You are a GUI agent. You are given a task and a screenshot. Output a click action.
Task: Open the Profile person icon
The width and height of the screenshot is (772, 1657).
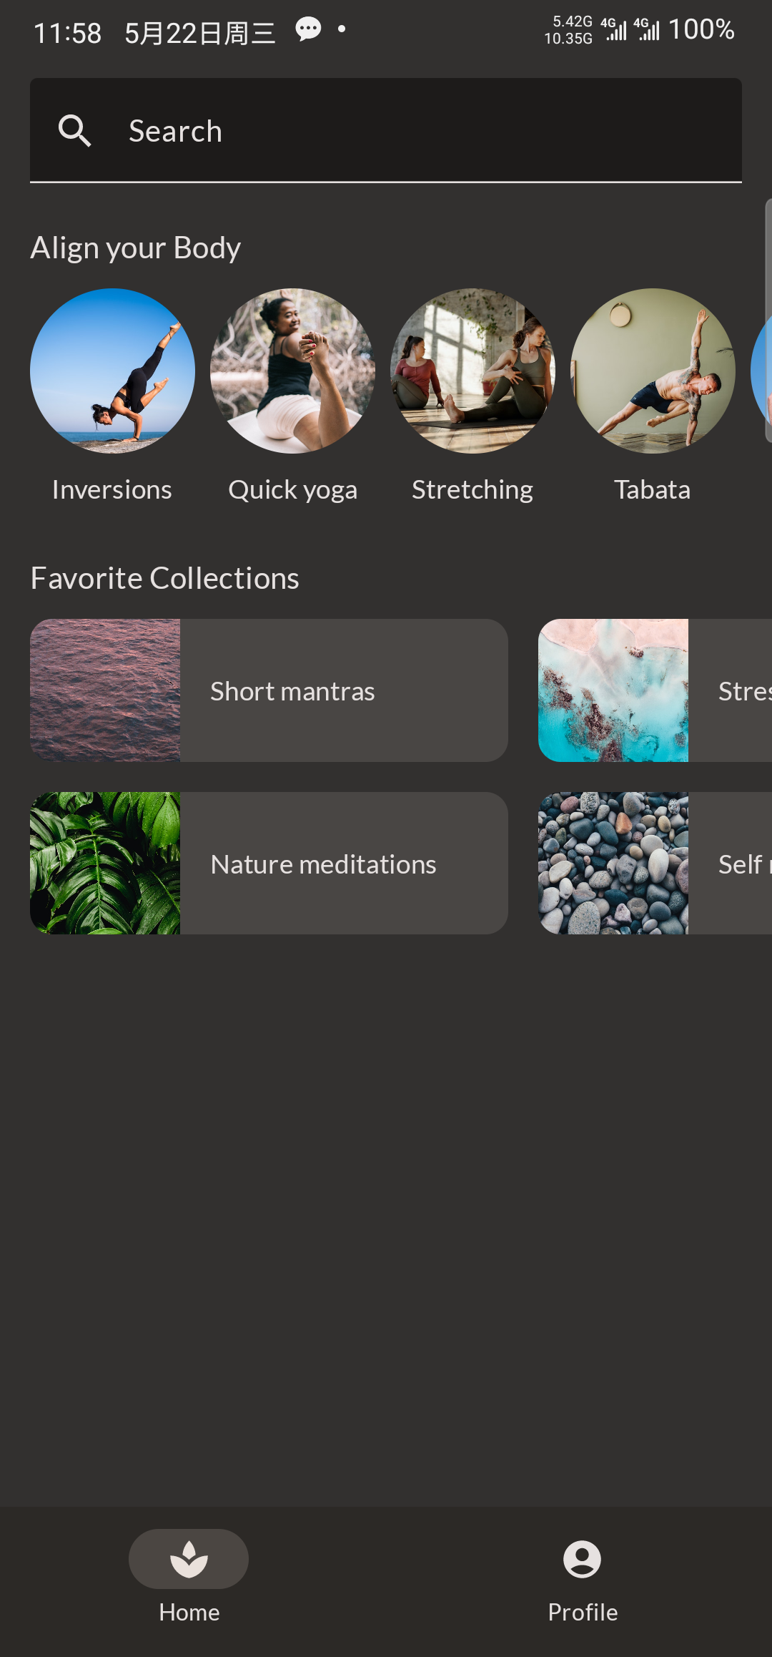click(x=582, y=1558)
